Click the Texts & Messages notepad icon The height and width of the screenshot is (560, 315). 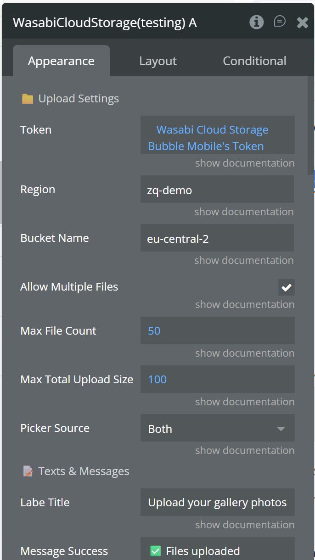point(28,471)
